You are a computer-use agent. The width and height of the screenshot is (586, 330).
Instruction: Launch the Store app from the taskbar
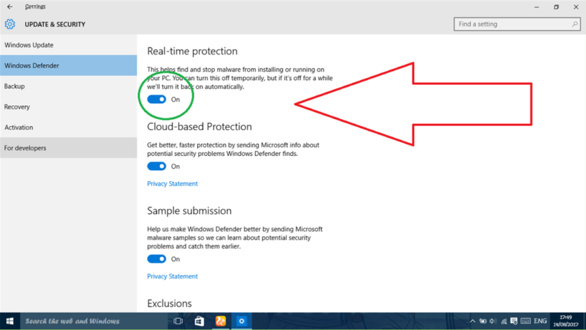pos(199,321)
